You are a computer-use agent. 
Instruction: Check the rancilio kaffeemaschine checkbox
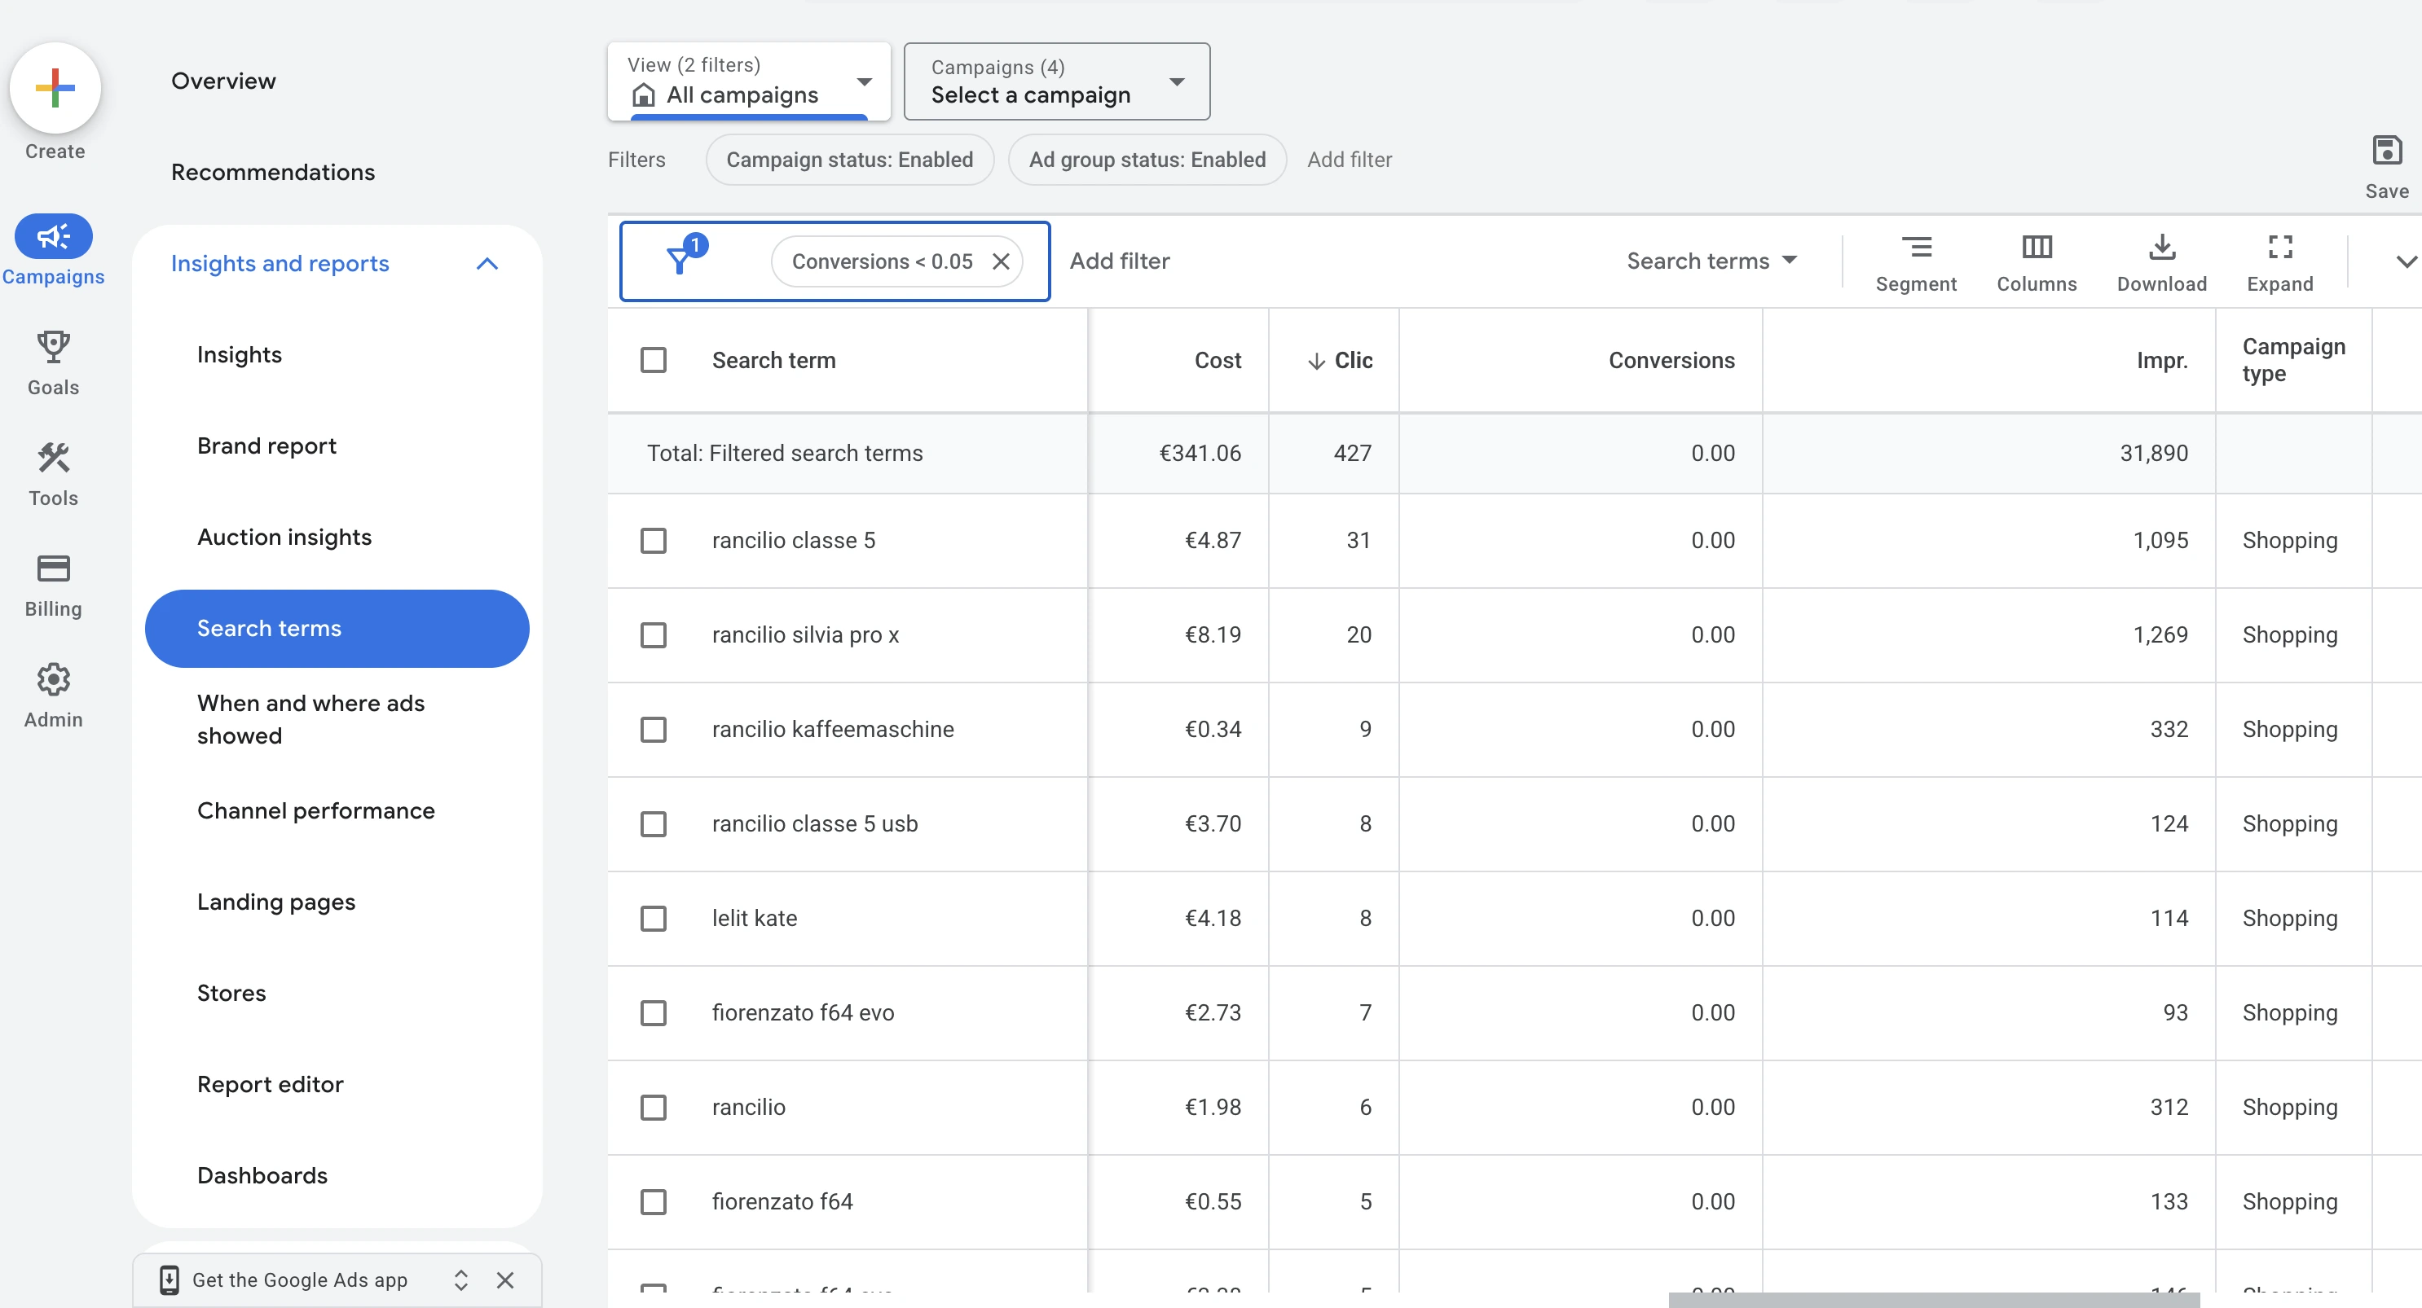pos(654,729)
